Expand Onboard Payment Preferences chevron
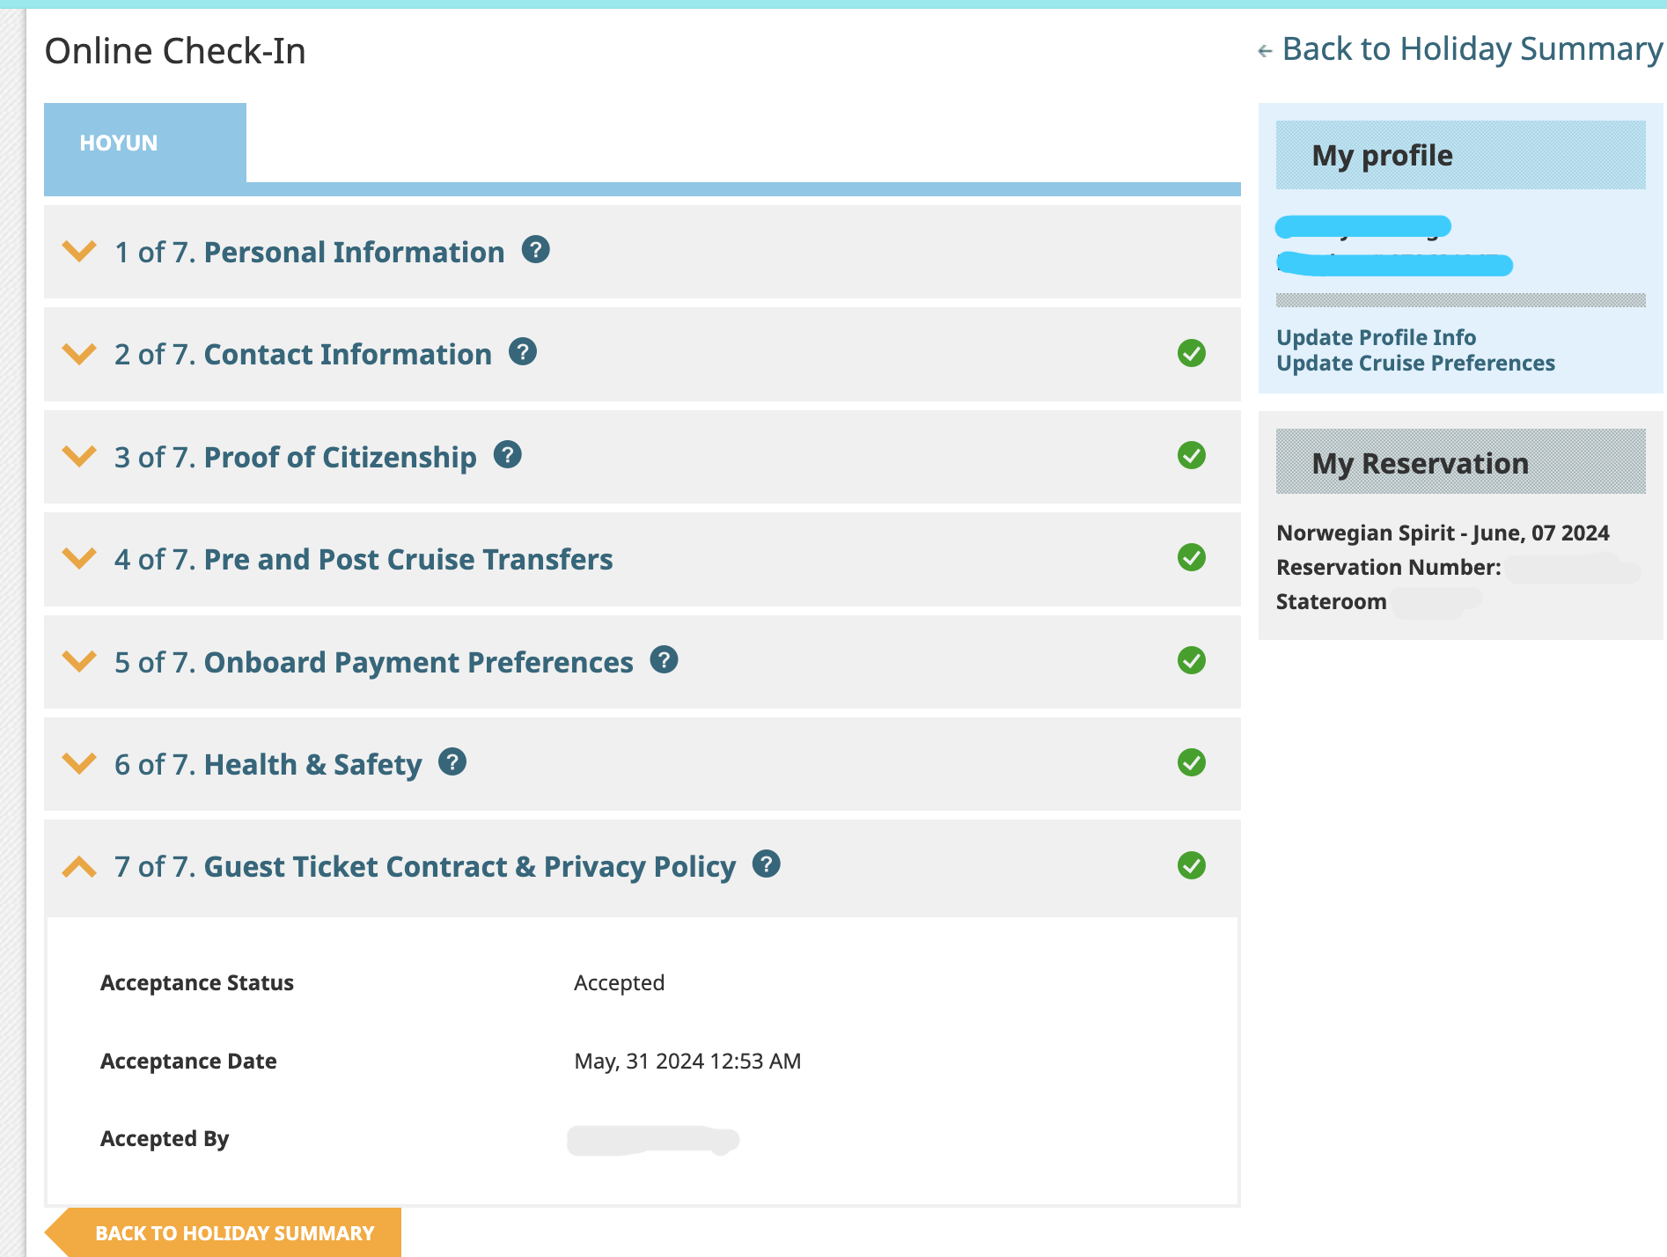 tap(79, 662)
